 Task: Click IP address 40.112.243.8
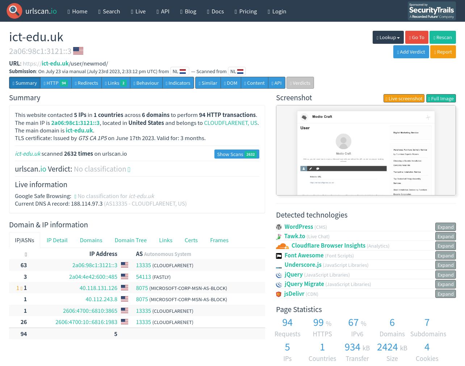101,299
